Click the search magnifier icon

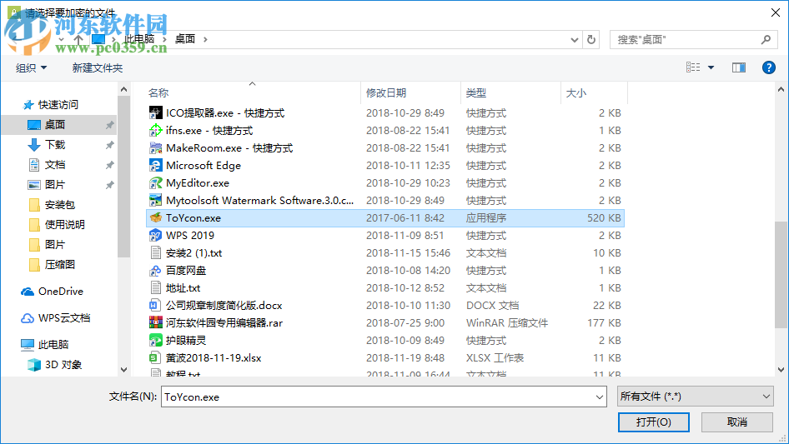(766, 39)
